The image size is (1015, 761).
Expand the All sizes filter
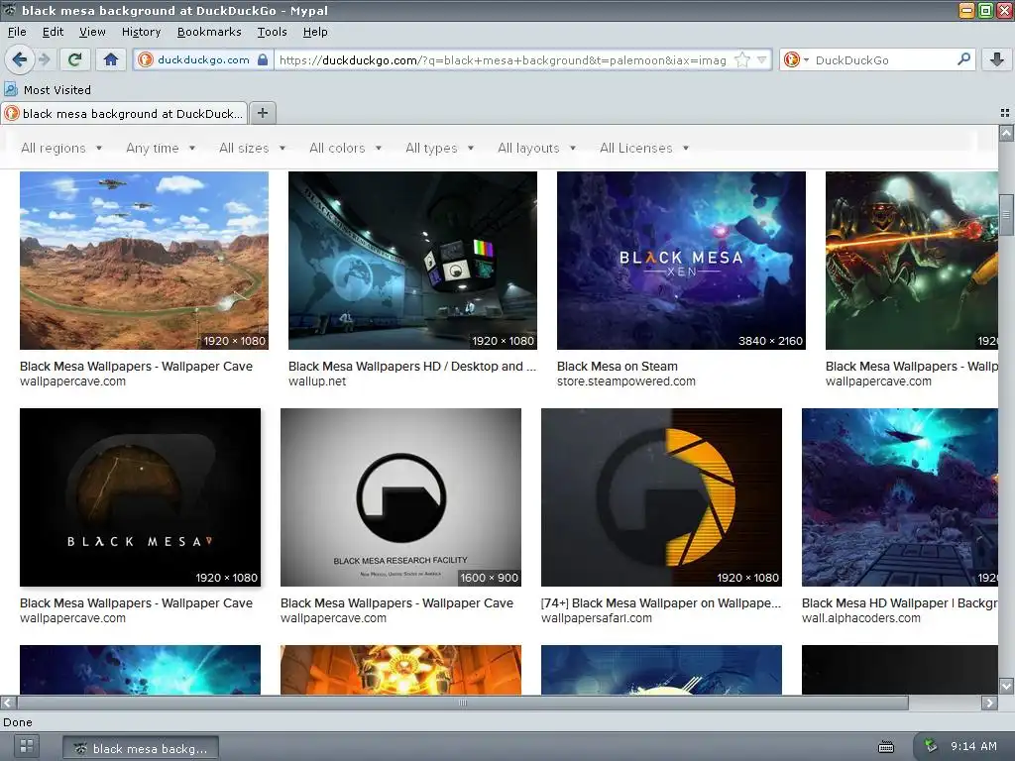tap(253, 149)
